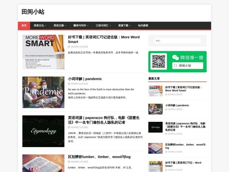The image size is (229, 172).
Task: Open the 资源下载 dropdown menu
Action: (124, 26)
